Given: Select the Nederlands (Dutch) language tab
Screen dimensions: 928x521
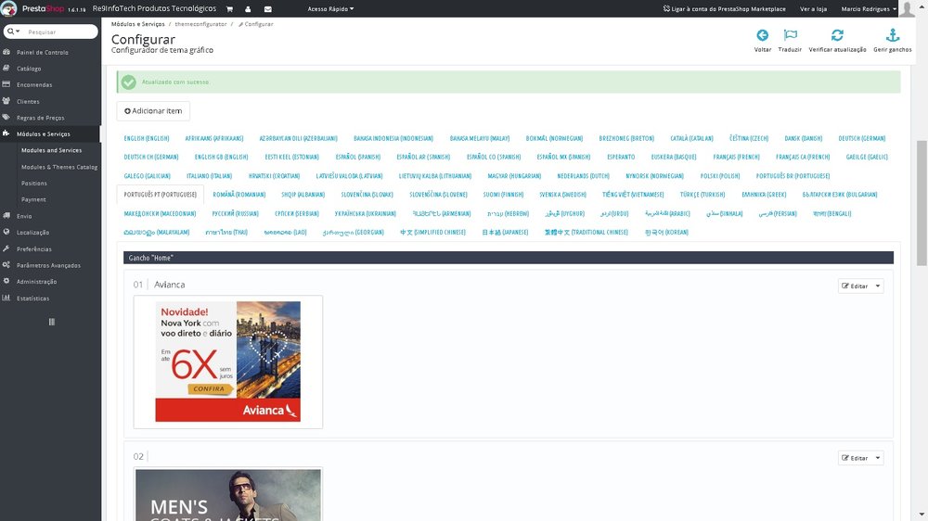Looking at the screenshot, I should pyautogui.click(x=583, y=175).
